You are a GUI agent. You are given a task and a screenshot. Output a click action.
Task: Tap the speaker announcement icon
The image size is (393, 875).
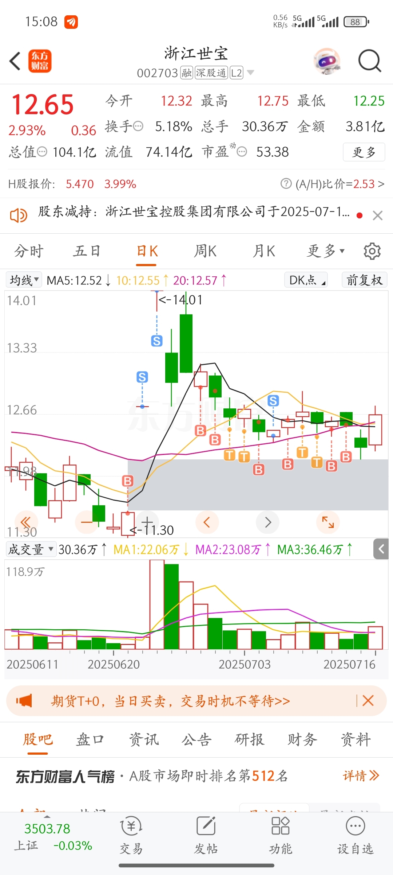18,215
